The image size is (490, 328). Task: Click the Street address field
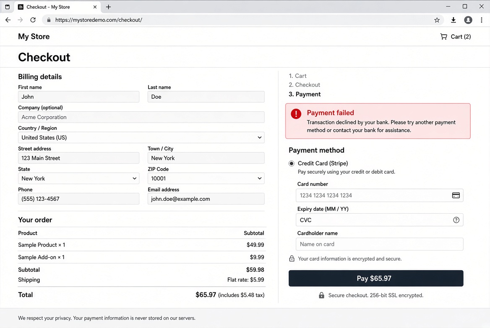pos(79,158)
